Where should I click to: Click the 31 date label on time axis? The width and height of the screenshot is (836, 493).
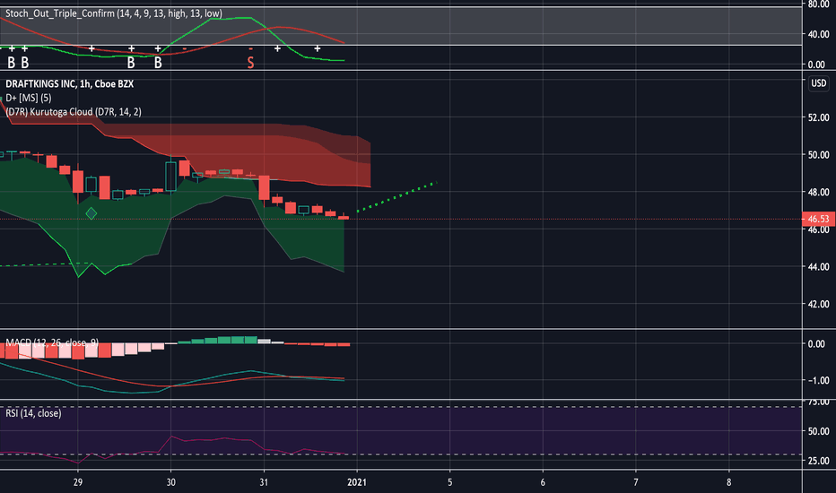tap(264, 482)
